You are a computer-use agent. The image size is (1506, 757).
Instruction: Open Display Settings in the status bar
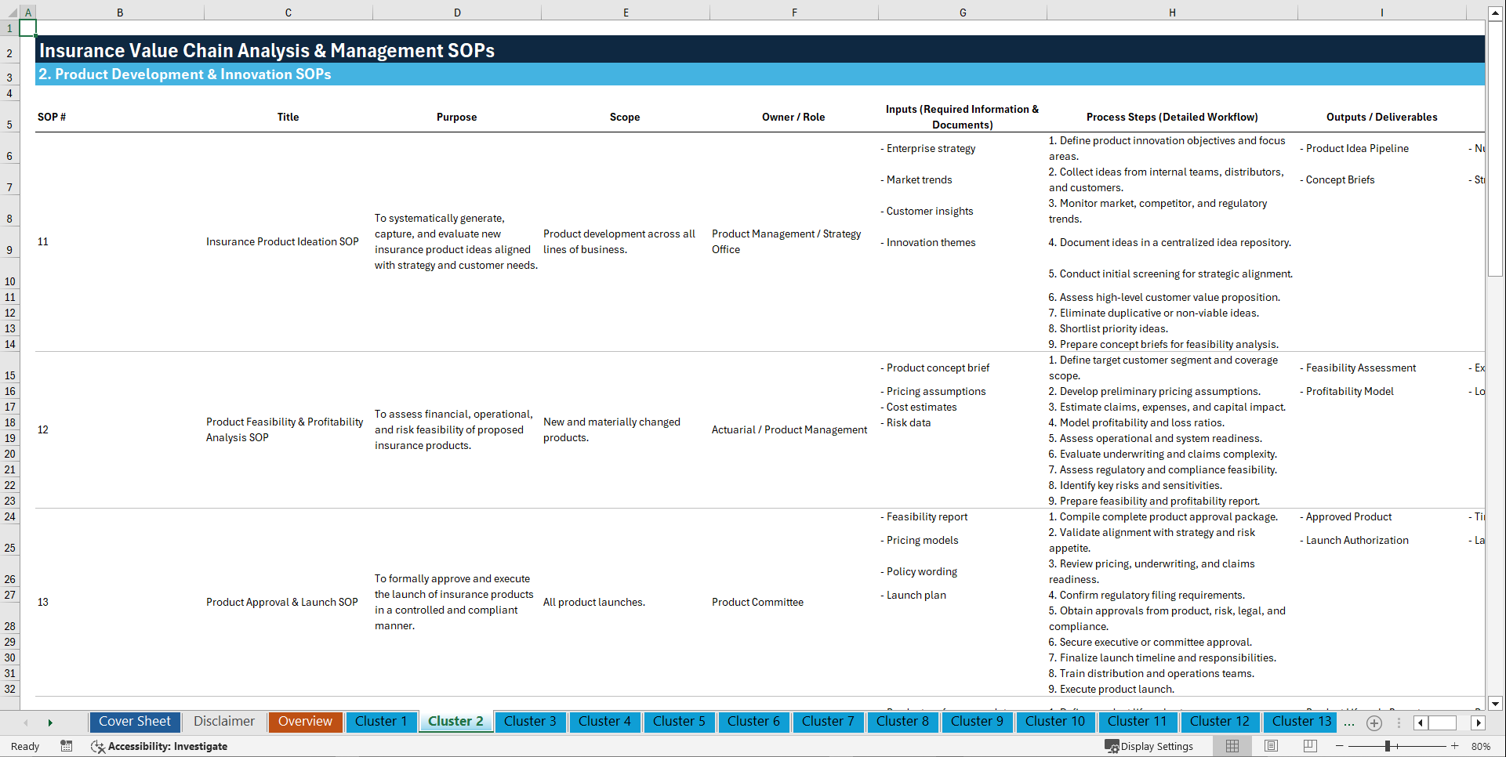point(1150,746)
